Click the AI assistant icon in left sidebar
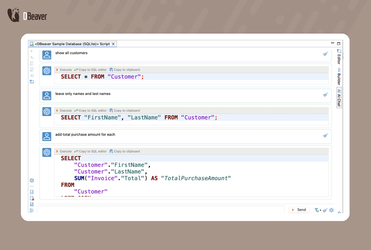Image resolution: width=371 pixels, height=250 pixels. coord(32,76)
